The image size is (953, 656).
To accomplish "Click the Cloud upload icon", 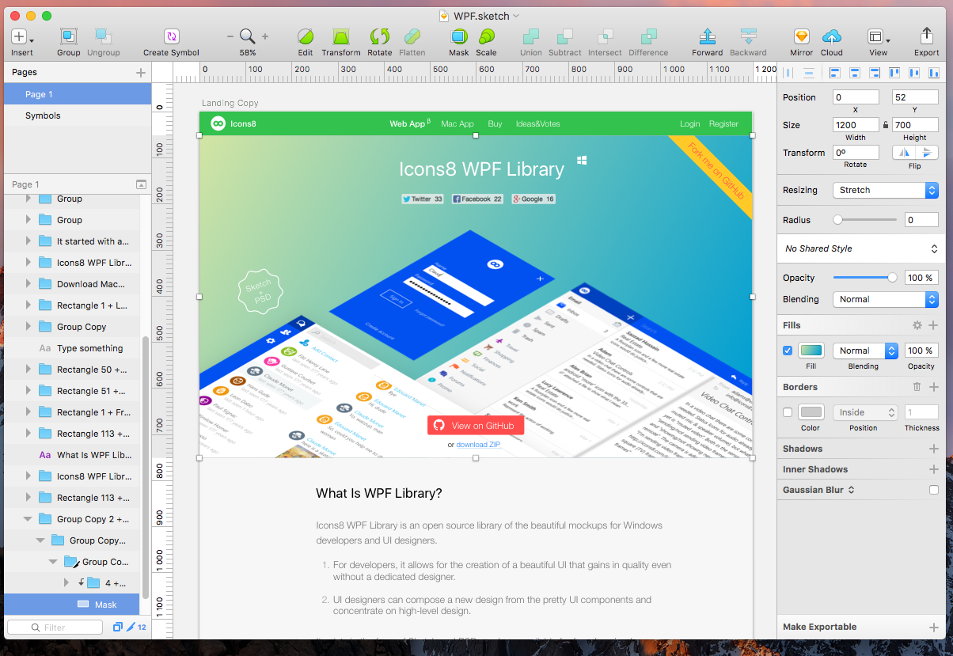I will [832, 36].
